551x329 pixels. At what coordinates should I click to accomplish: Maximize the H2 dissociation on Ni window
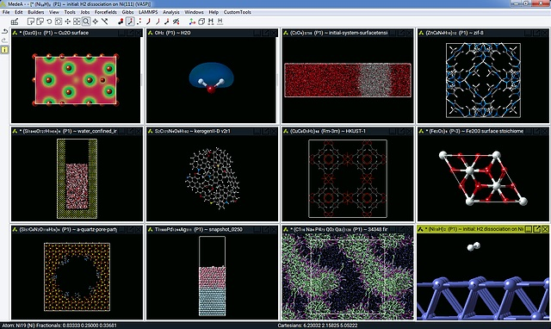[536, 229]
